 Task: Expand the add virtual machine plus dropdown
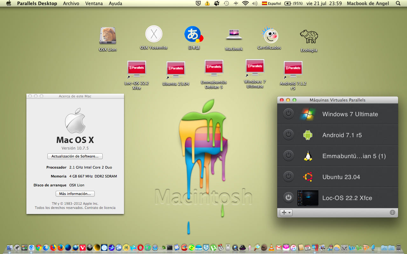(286, 213)
